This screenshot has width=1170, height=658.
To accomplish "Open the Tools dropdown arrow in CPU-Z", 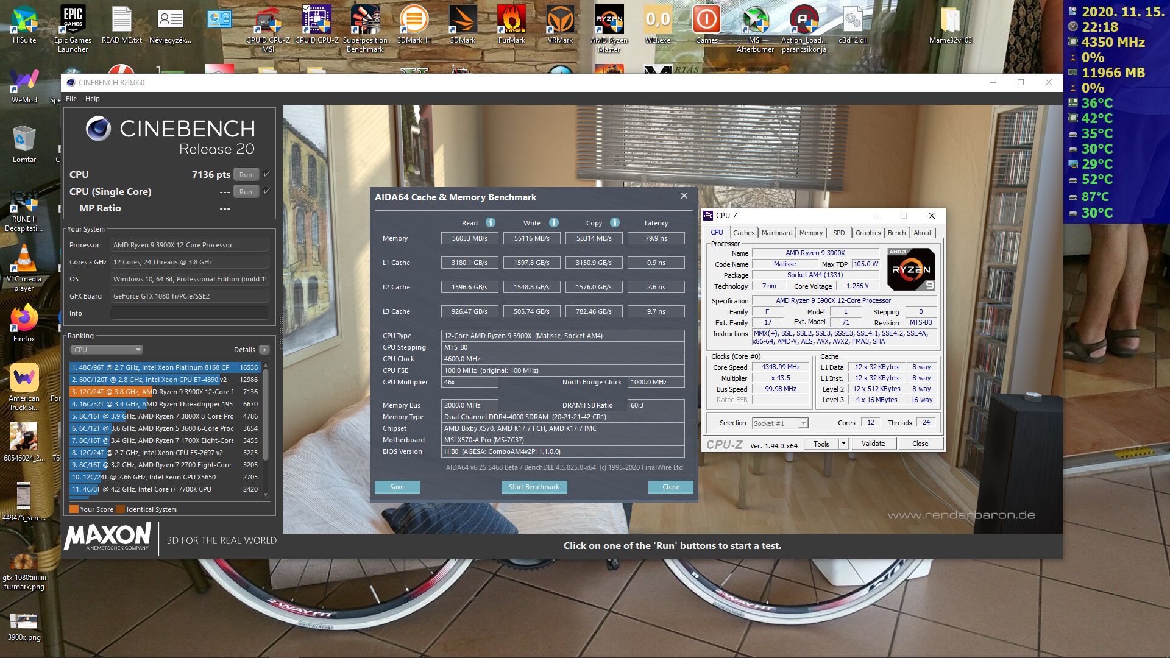I will 843,444.
